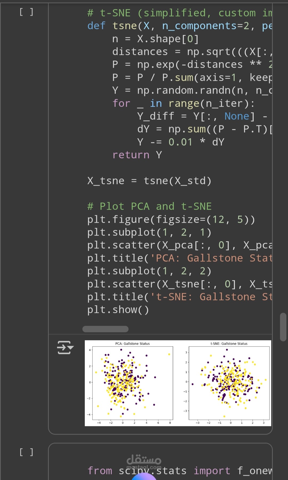Screen dimensions: 288x480
Task: Click on the 'X_tsne = tsne(X_std)' line
Action: point(149,181)
